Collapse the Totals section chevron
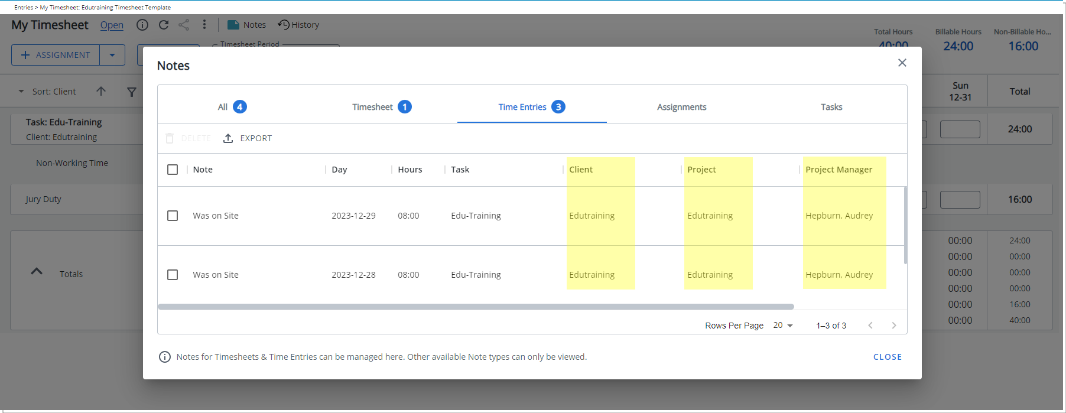 37,271
